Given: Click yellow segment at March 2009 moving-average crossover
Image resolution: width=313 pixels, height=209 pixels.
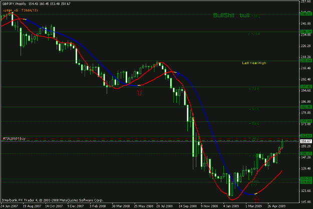Looking at the screenshot, I should pyautogui.click(x=256, y=193).
